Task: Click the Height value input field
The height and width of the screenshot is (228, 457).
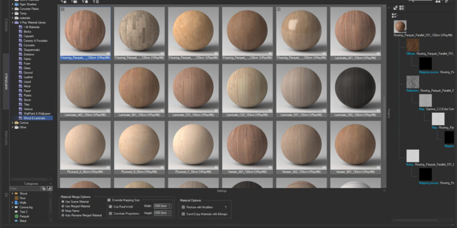Action: click(x=161, y=213)
